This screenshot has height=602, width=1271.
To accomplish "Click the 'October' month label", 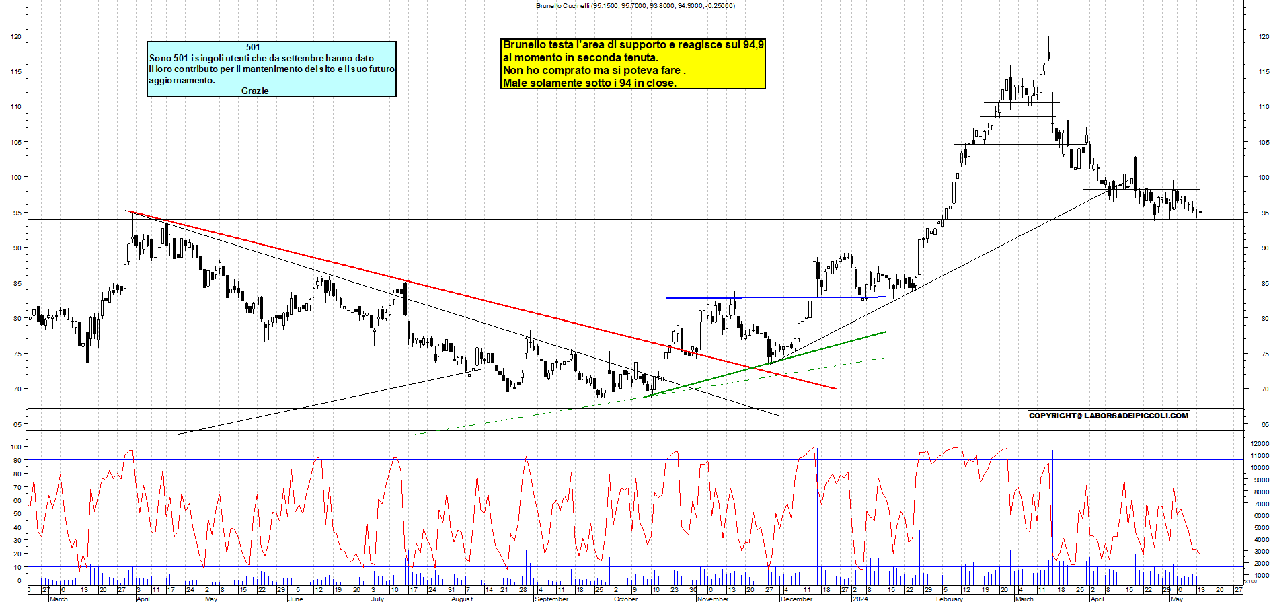I will [x=625, y=599].
